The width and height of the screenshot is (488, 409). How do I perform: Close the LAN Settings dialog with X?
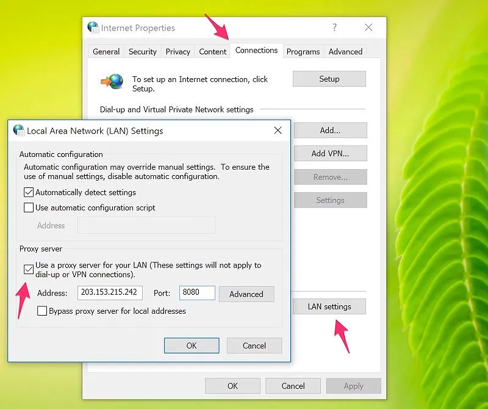click(278, 130)
